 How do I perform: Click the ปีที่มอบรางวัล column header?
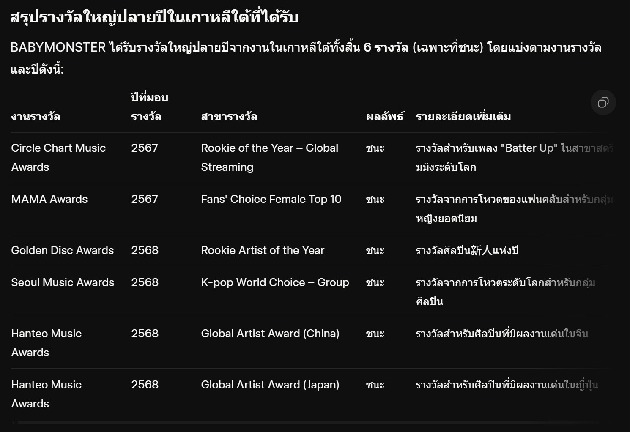coord(150,107)
